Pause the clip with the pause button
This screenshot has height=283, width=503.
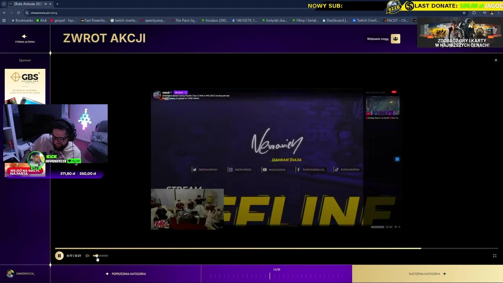point(59,256)
